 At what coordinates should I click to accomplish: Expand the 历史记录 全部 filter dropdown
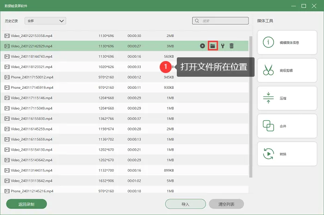[x=45, y=21]
